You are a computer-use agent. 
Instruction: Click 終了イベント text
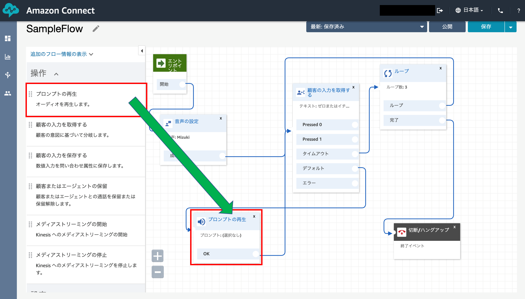pyautogui.click(x=412, y=246)
